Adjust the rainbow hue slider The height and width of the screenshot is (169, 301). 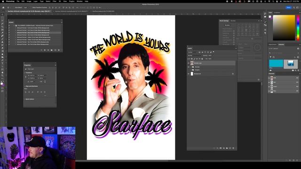pos(298,28)
